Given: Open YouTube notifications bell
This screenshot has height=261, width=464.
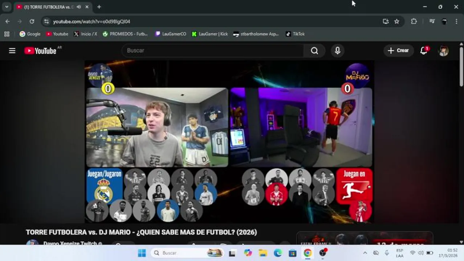Looking at the screenshot, I should point(424,51).
